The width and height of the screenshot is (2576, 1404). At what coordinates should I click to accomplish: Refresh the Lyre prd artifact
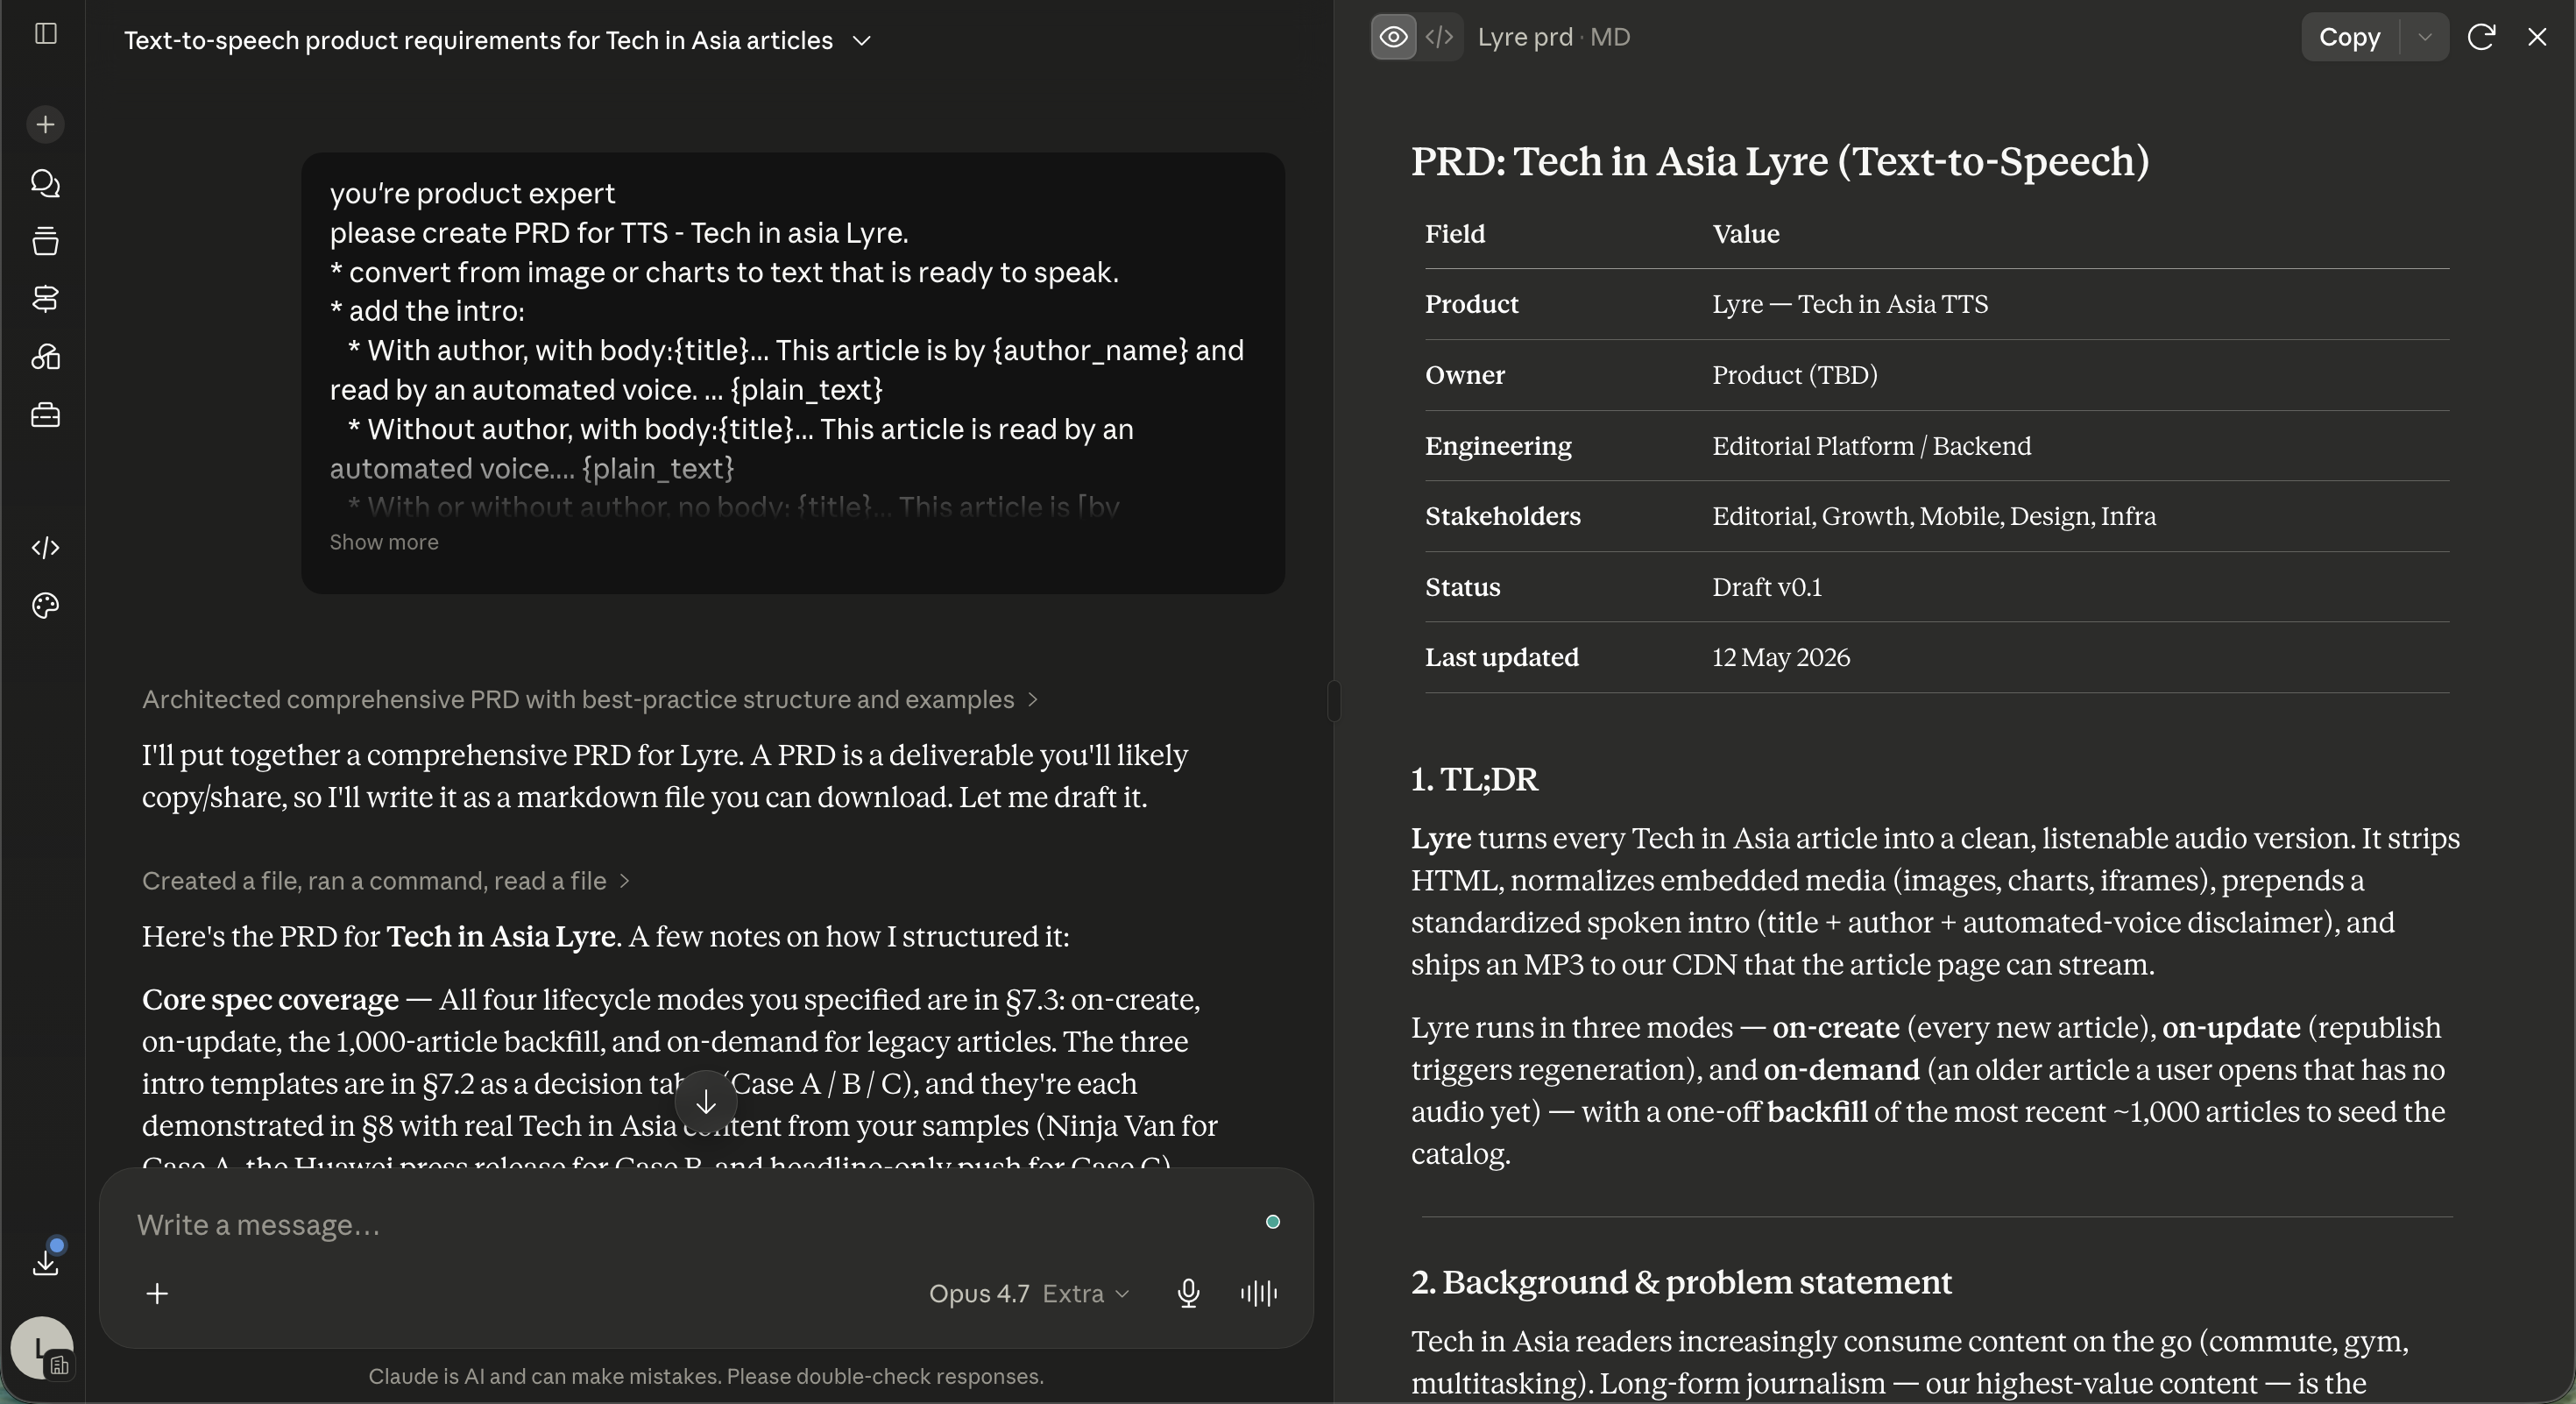tap(2481, 38)
